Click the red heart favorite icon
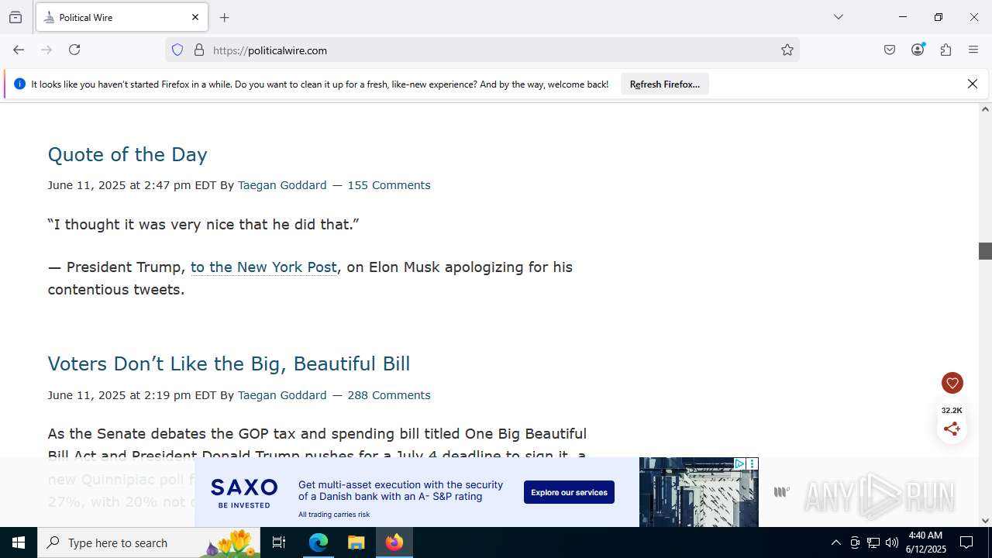992x558 pixels. [952, 383]
